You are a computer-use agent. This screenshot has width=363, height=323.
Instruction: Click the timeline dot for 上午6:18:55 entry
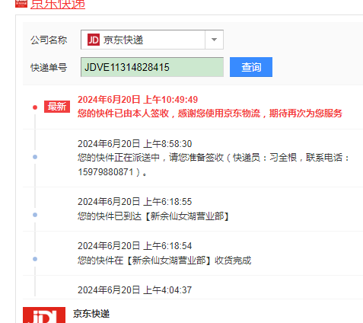tap(35, 215)
